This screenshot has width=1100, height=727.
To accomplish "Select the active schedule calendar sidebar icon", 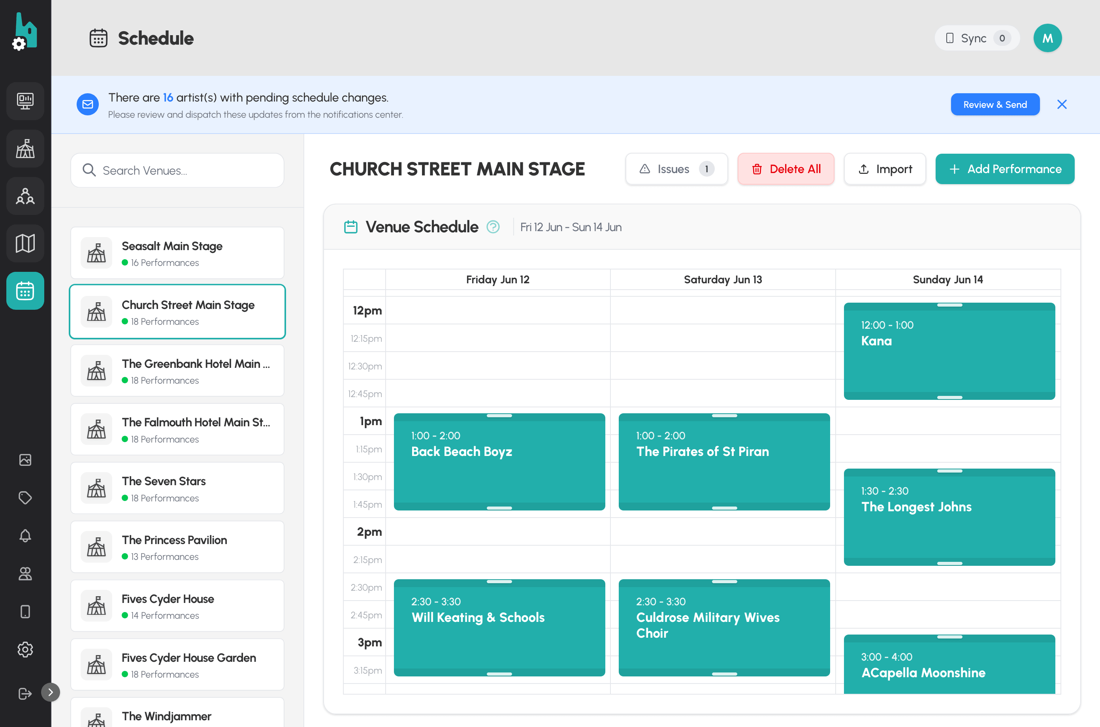I will click(25, 291).
